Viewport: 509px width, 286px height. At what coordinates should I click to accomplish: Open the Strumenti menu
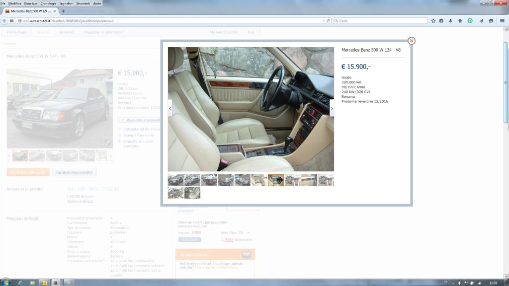point(83,3)
